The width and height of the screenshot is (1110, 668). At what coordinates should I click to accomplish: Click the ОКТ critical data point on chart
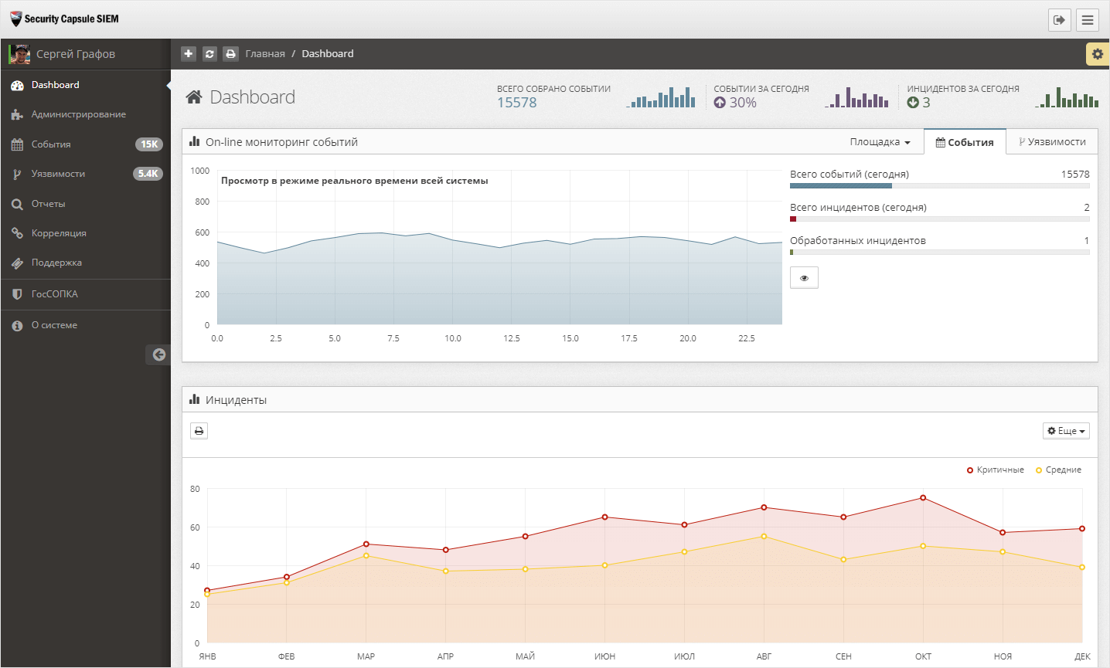(x=923, y=498)
